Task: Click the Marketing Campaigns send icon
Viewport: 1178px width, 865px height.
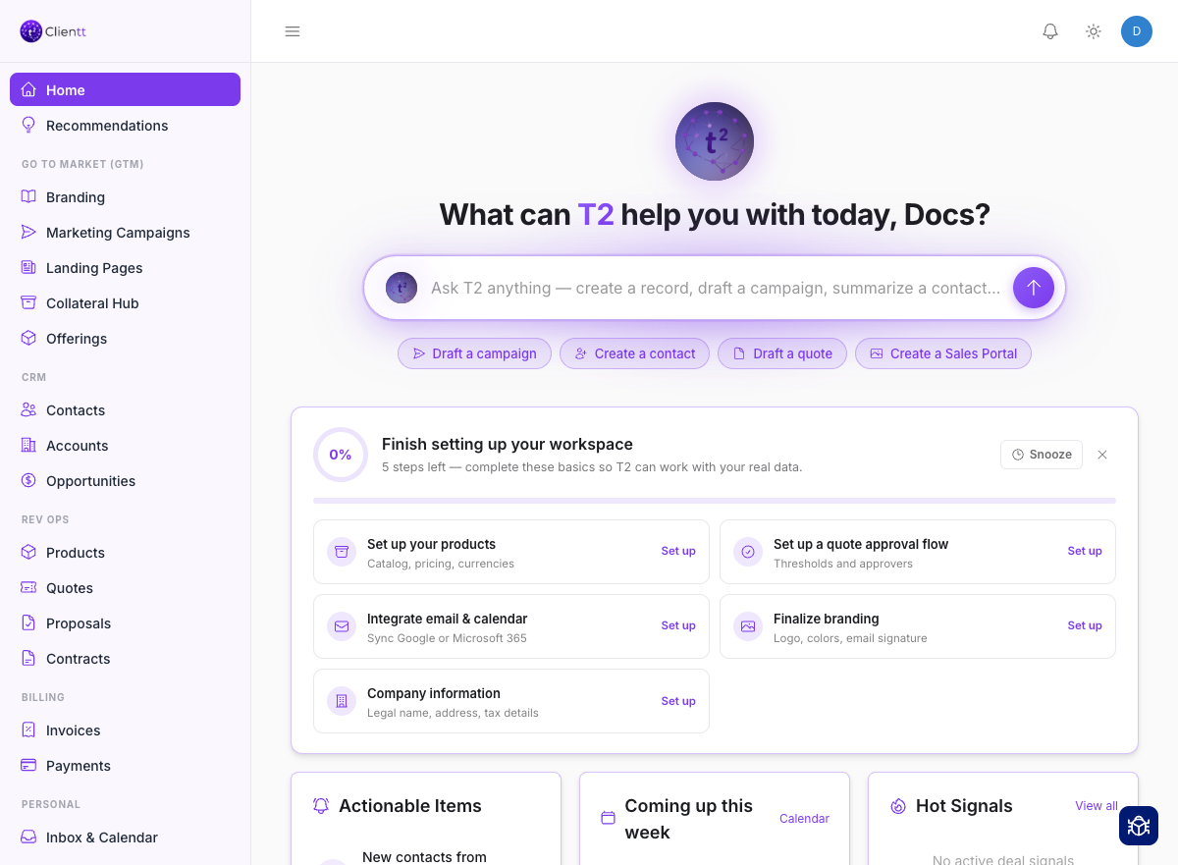Action: coord(28,232)
